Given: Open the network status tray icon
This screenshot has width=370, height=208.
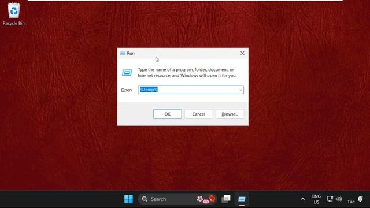Looking at the screenshot, I should coord(330,199).
